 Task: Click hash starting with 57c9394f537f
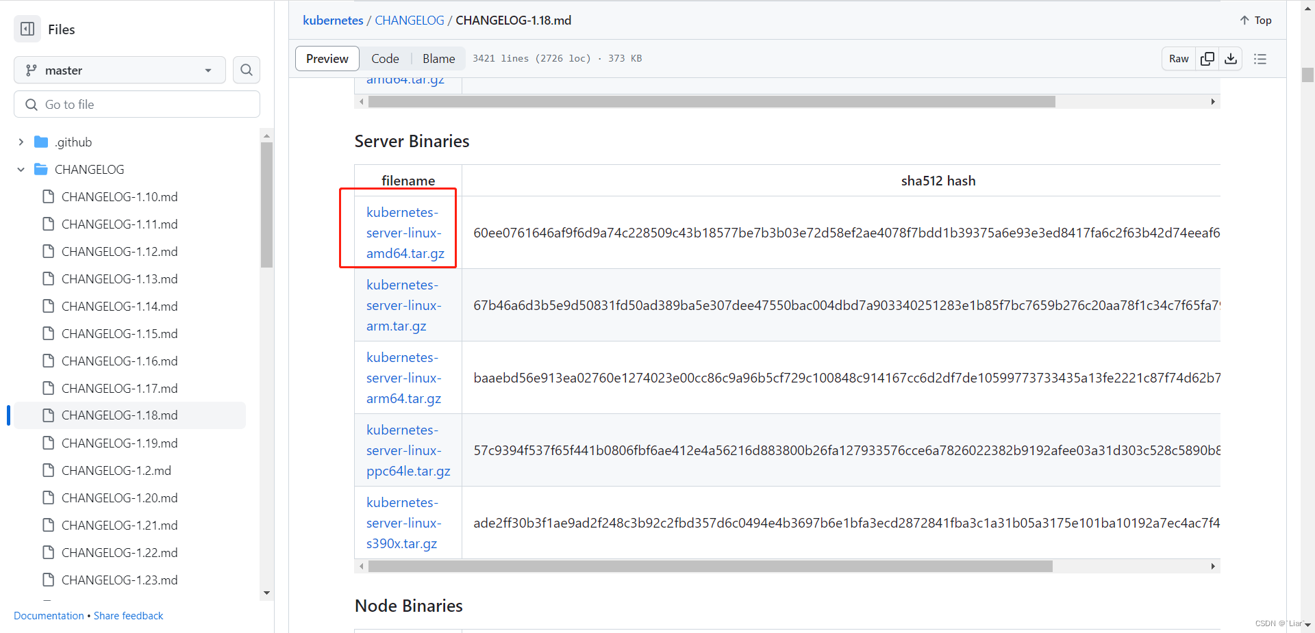click(847, 450)
